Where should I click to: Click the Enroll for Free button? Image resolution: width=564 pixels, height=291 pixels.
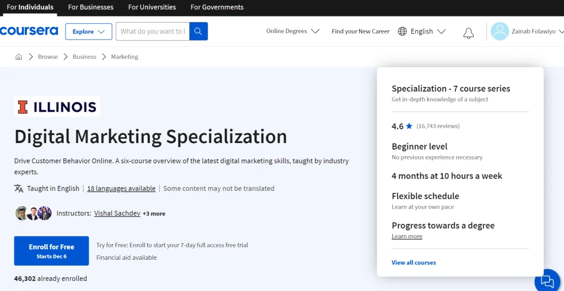51,251
